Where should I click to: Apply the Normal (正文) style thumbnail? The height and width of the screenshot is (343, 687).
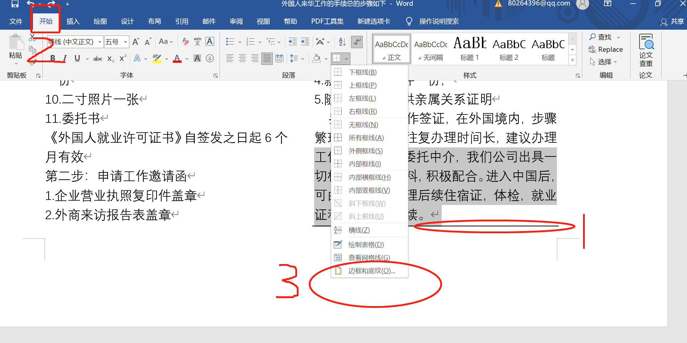(x=392, y=49)
